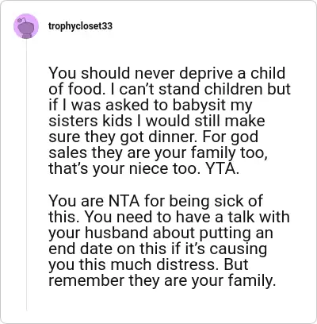Screen dimensions: 317x324
Task: Click the line 'this. You need to have a talk with'
Action: point(169,217)
